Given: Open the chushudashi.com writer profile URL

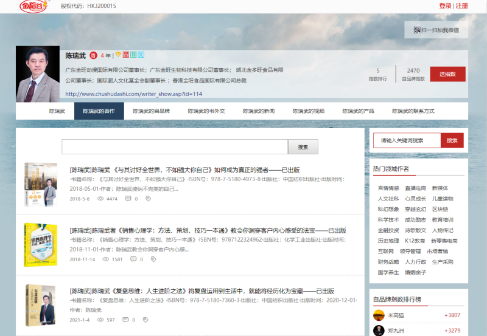Looking at the screenshot, I should [133, 94].
